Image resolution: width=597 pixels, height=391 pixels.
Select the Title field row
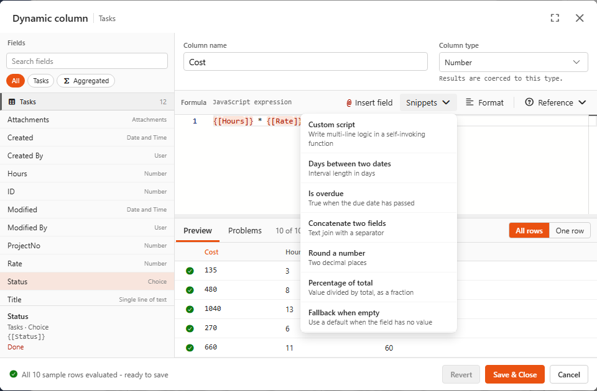pos(87,299)
